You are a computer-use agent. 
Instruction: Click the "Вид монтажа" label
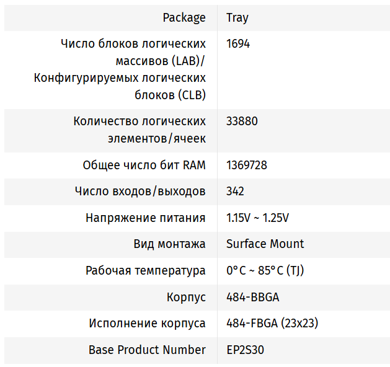[169, 244]
